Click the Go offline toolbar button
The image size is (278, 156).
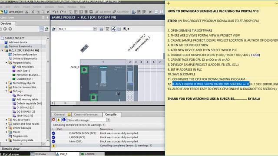(121, 12)
